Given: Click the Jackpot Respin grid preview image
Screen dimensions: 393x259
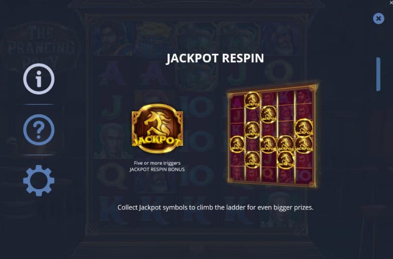Looking at the screenshot, I should [x=273, y=135].
